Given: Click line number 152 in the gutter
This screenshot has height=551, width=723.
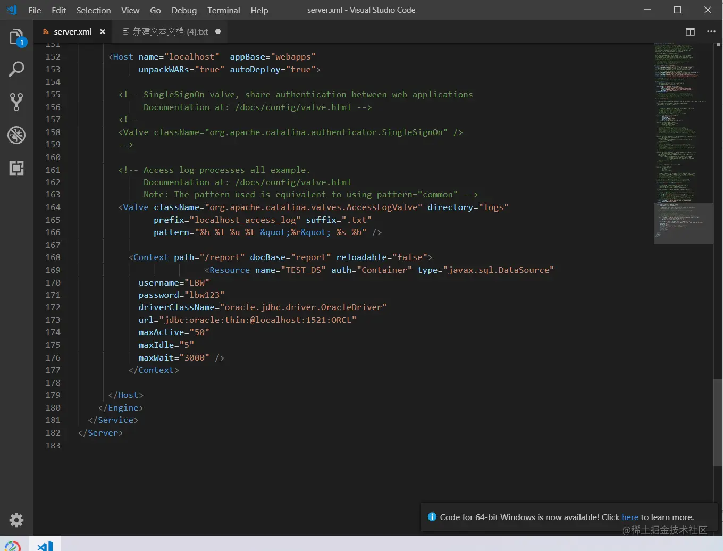Looking at the screenshot, I should coord(53,57).
